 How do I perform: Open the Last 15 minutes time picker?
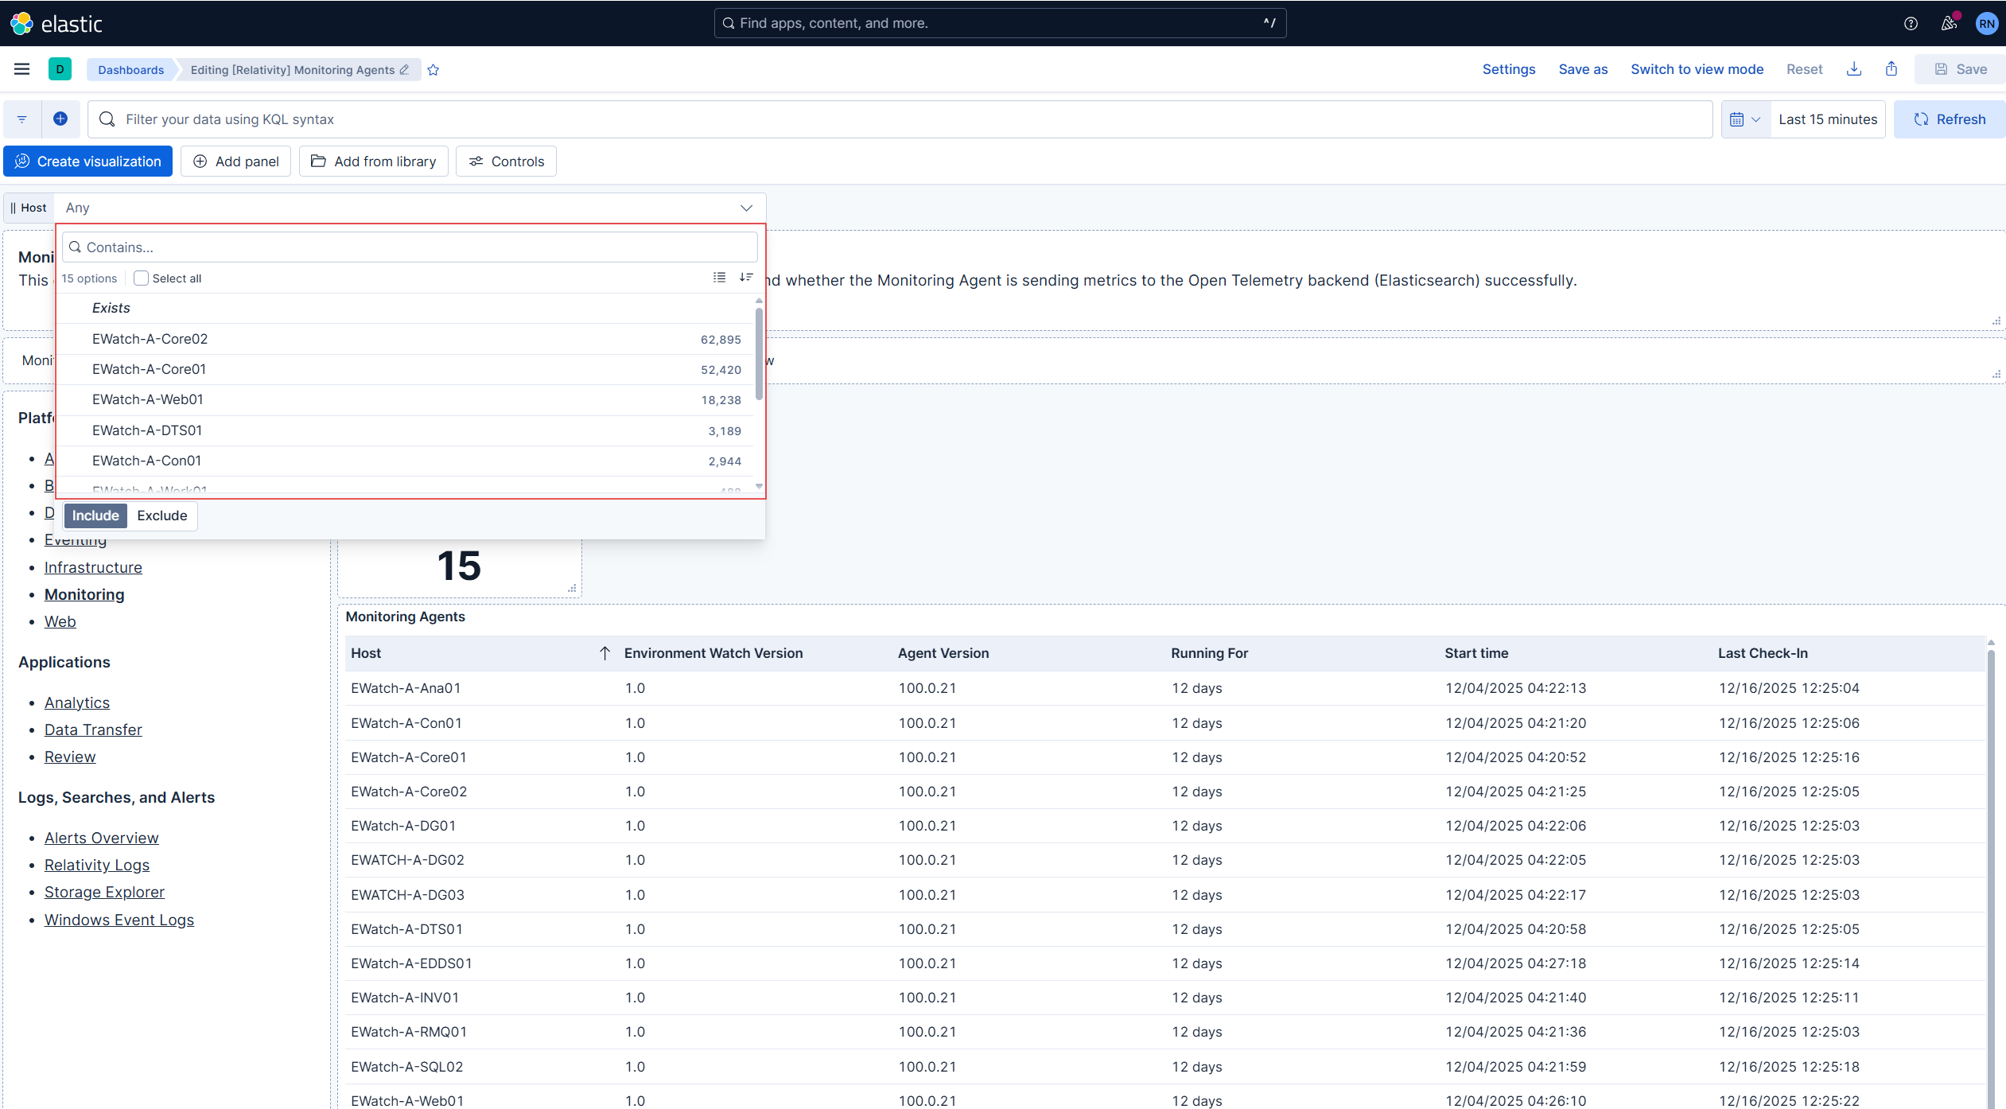click(x=1828, y=119)
